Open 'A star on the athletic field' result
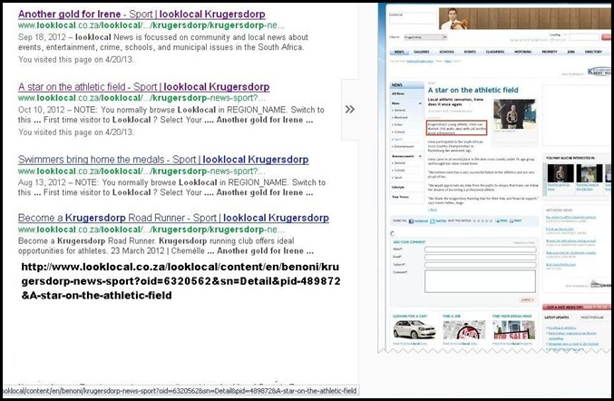Screen dimensions: 614x401 (x=143, y=87)
